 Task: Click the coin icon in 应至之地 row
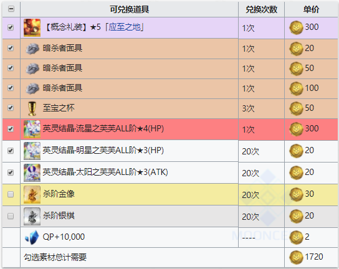[x=296, y=27]
